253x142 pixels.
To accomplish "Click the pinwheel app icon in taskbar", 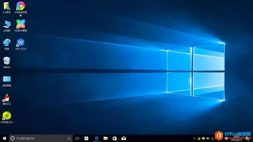I will tap(86, 138).
